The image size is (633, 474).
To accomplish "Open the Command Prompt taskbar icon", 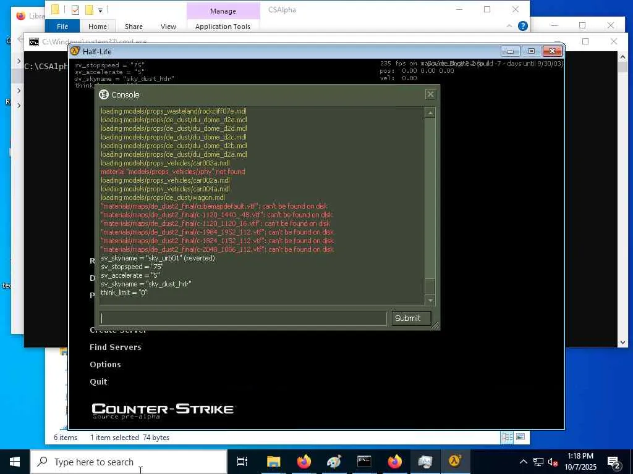I will pos(364,462).
